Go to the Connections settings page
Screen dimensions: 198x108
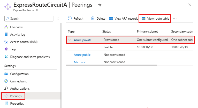18,81
